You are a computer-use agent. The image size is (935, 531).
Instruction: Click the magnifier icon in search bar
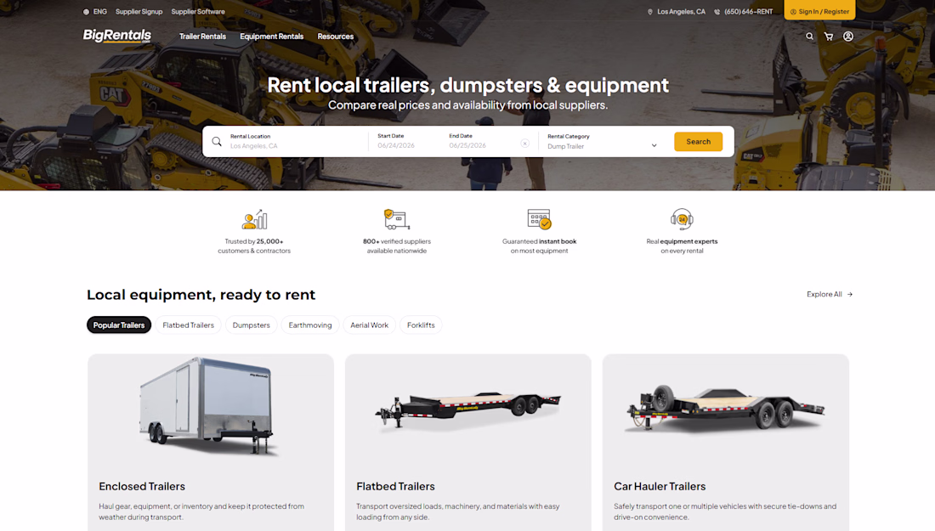[x=217, y=142]
